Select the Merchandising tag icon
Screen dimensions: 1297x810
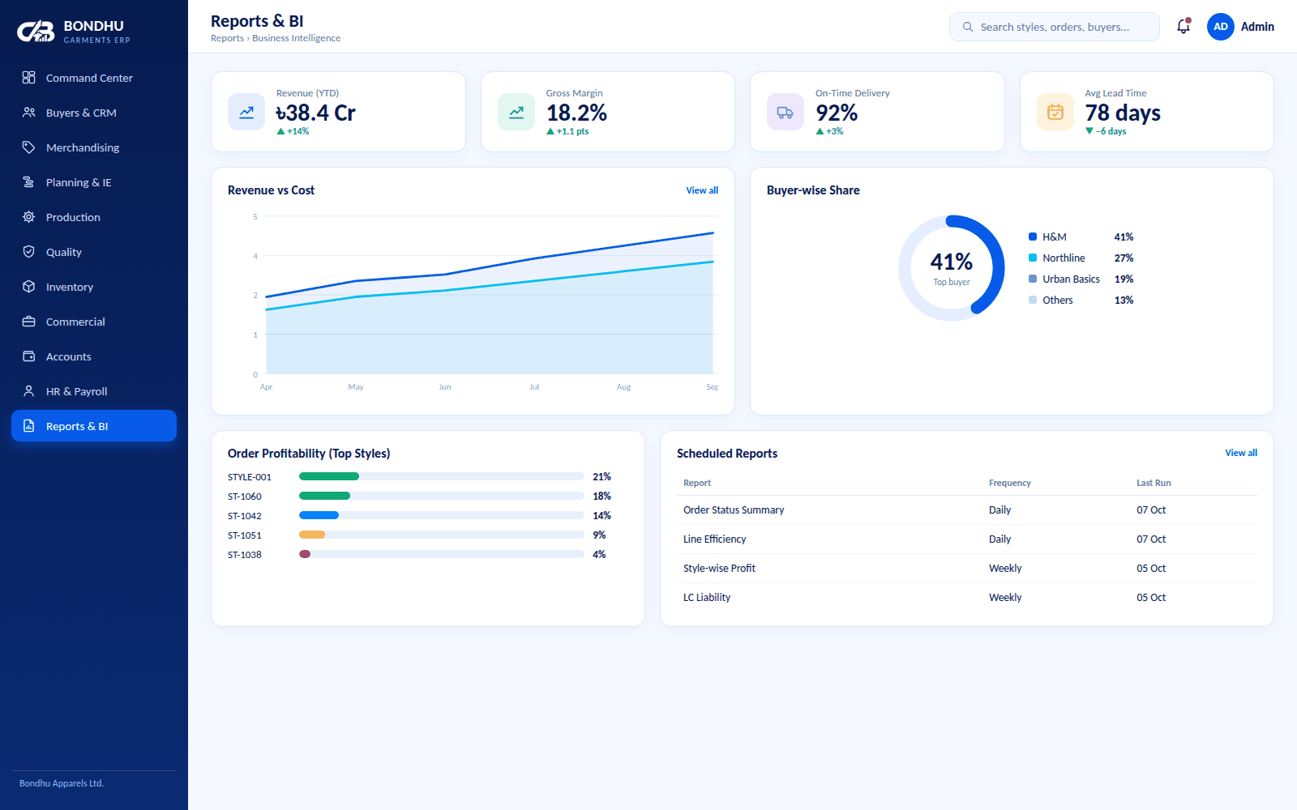(29, 147)
